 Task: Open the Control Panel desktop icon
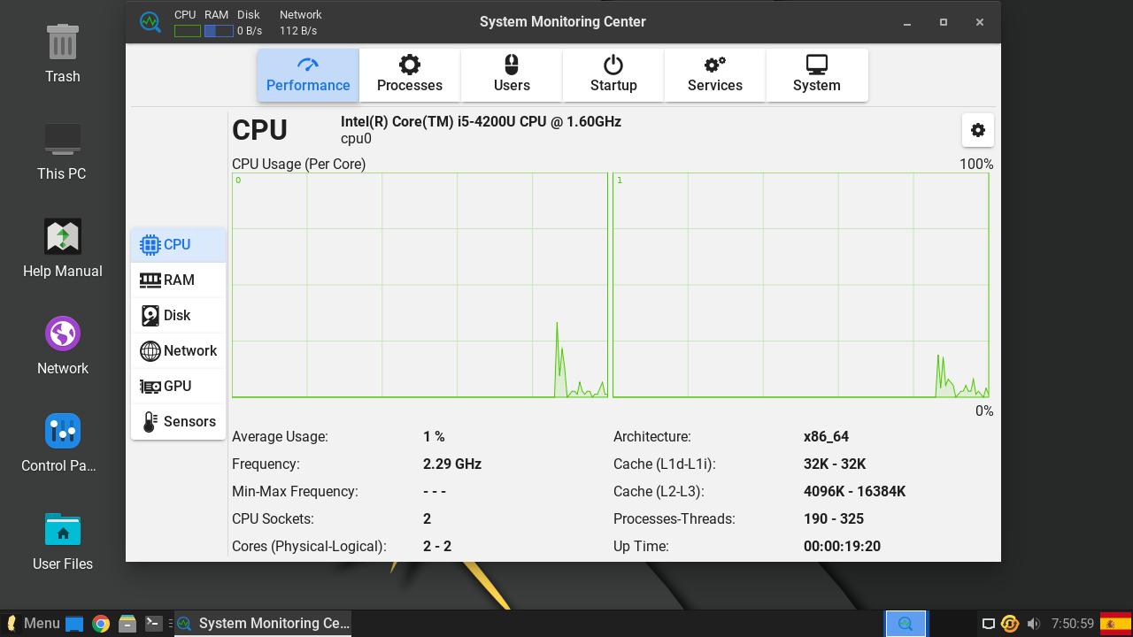(59, 443)
